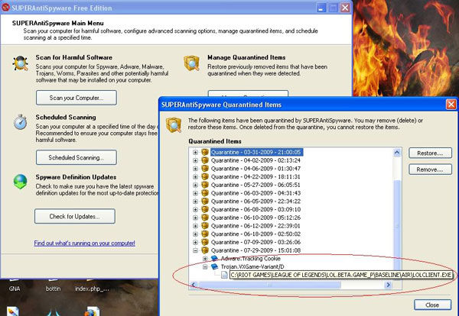Viewport: 459px width, 316px height.
Task: Select Quarantine - 06-08-2009 - 03:09:10 row
Action: 256,209
